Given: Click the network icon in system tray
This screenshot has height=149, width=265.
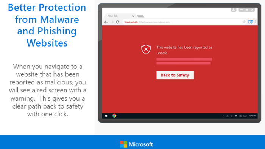Looking at the screenshot, I should (228, 116).
